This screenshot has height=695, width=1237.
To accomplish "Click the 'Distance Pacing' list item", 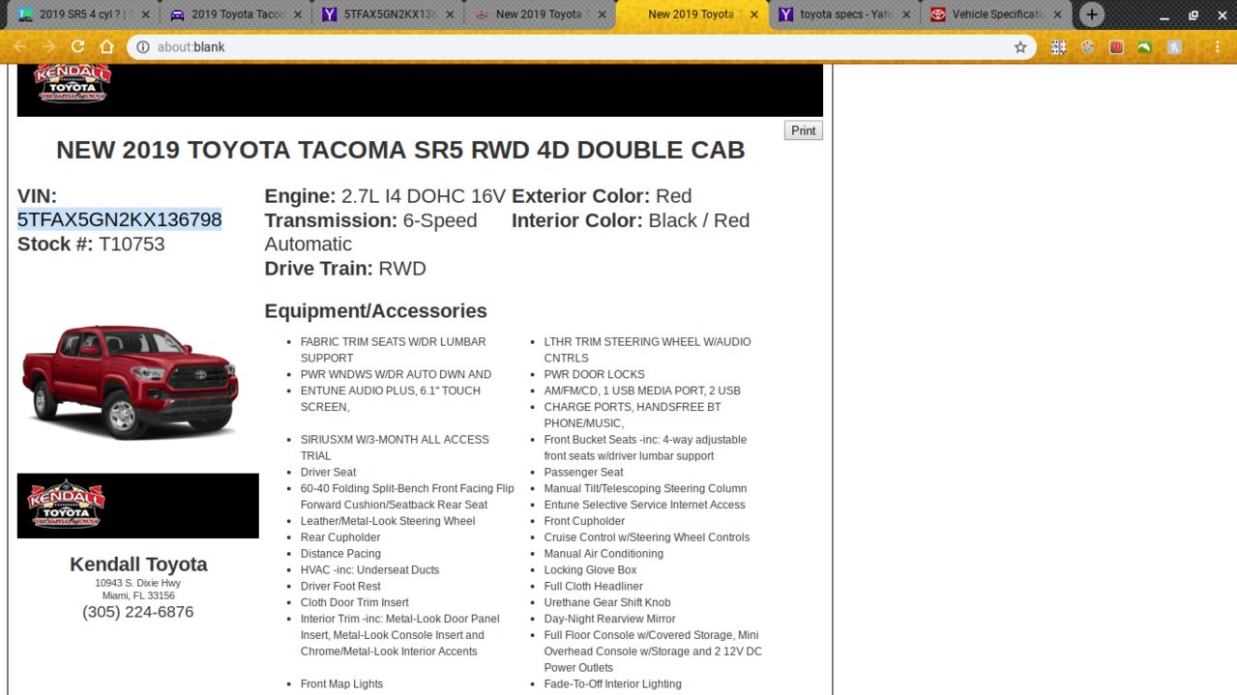I will (340, 554).
